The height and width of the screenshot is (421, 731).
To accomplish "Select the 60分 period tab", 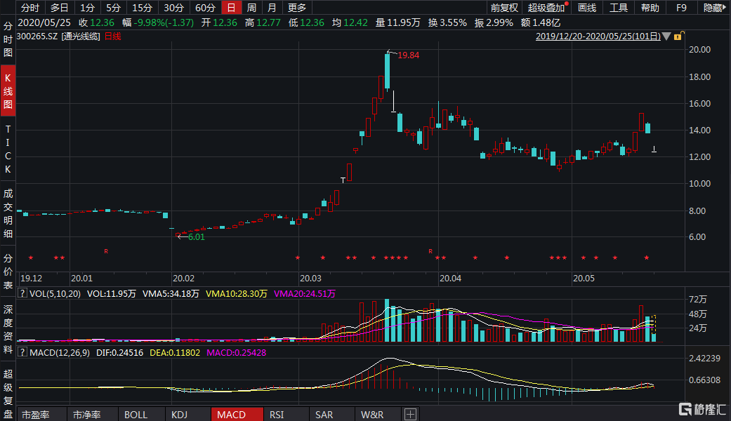I will (x=205, y=8).
